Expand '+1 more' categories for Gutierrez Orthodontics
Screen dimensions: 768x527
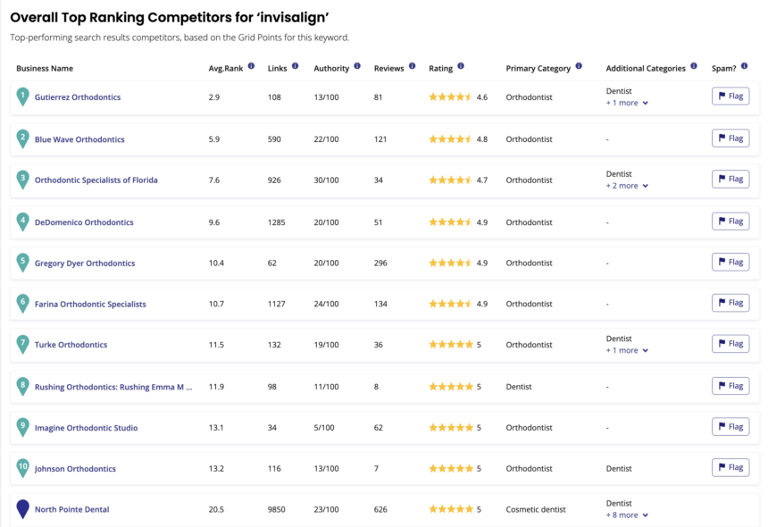621,103
